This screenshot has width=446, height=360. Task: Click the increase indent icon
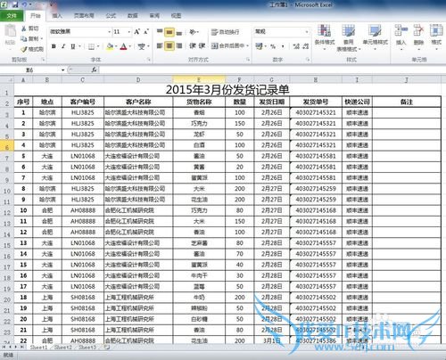pos(202,45)
